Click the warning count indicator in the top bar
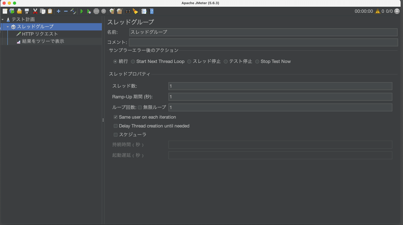This screenshot has width=403, height=225. click(378, 11)
